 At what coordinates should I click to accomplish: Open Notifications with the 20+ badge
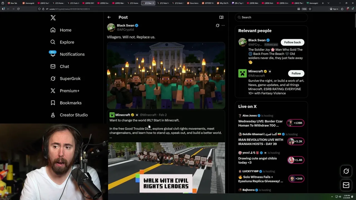click(x=67, y=54)
